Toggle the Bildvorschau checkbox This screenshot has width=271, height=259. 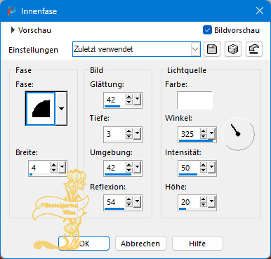pyautogui.click(x=207, y=30)
